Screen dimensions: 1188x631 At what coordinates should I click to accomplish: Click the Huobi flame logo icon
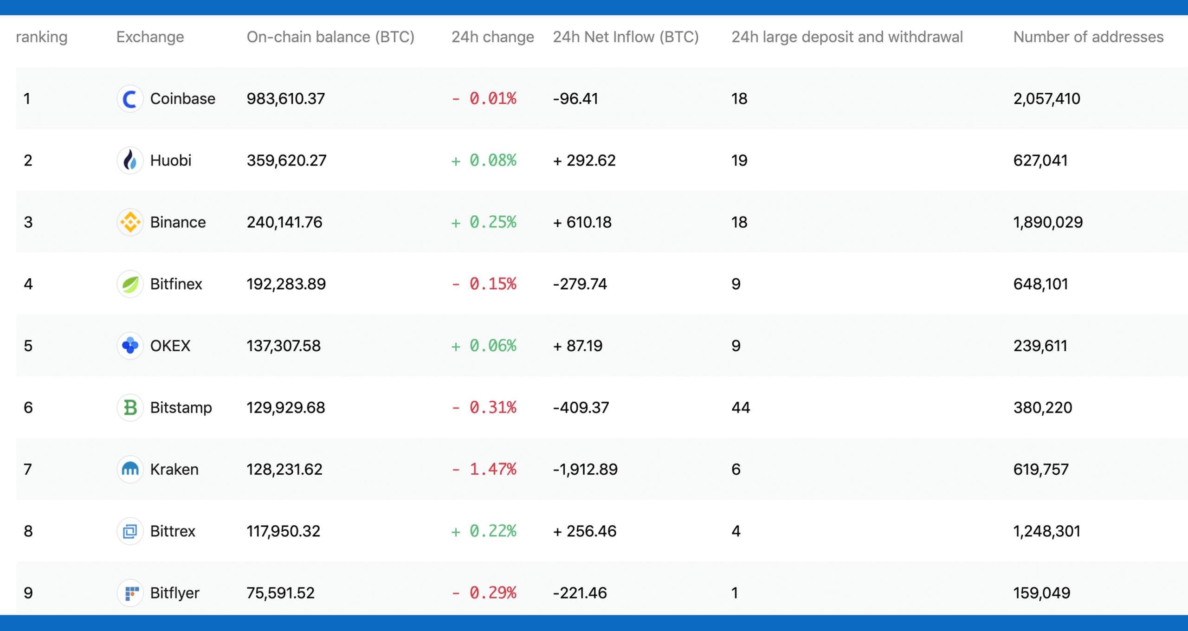tap(130, 161)
